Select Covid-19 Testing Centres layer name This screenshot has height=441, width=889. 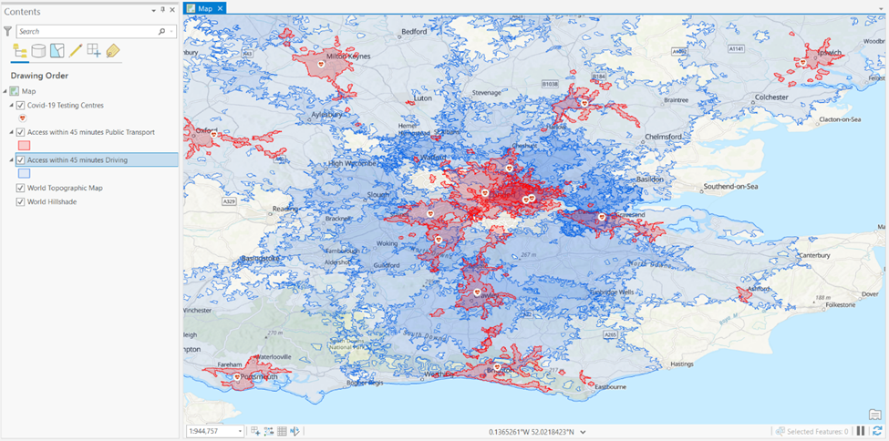(66, 106)
